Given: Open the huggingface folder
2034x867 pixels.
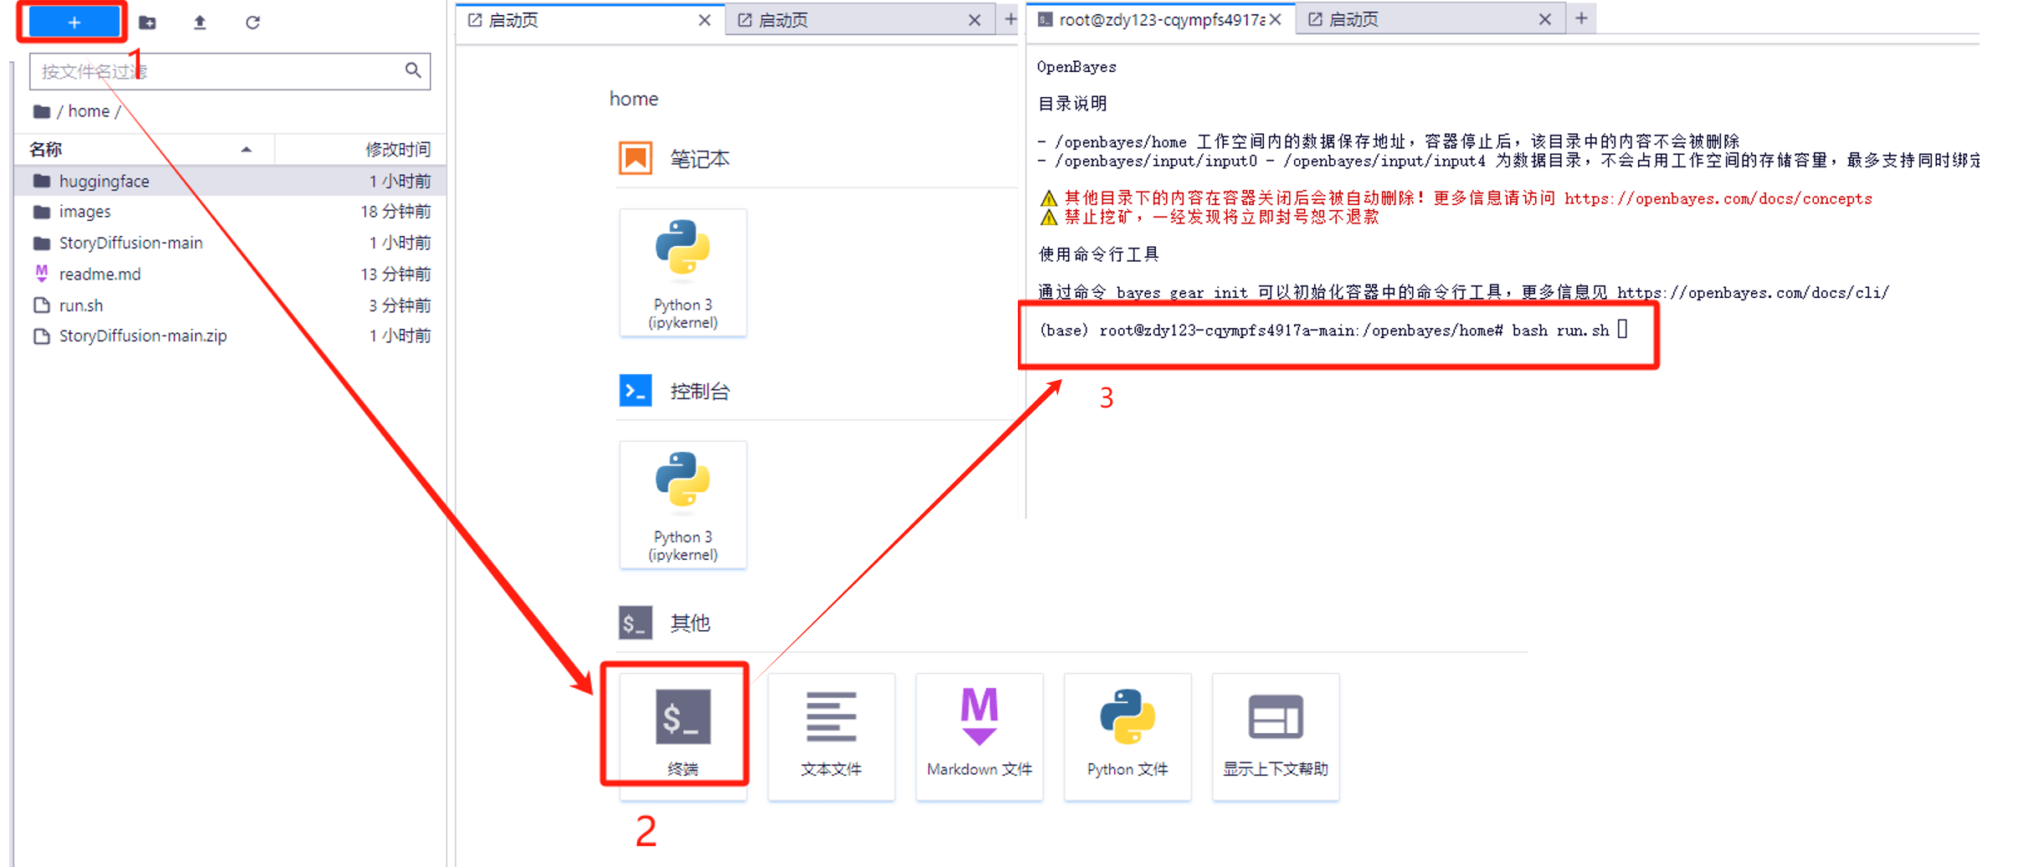Looking at the screenshot, I should (104, 181).
